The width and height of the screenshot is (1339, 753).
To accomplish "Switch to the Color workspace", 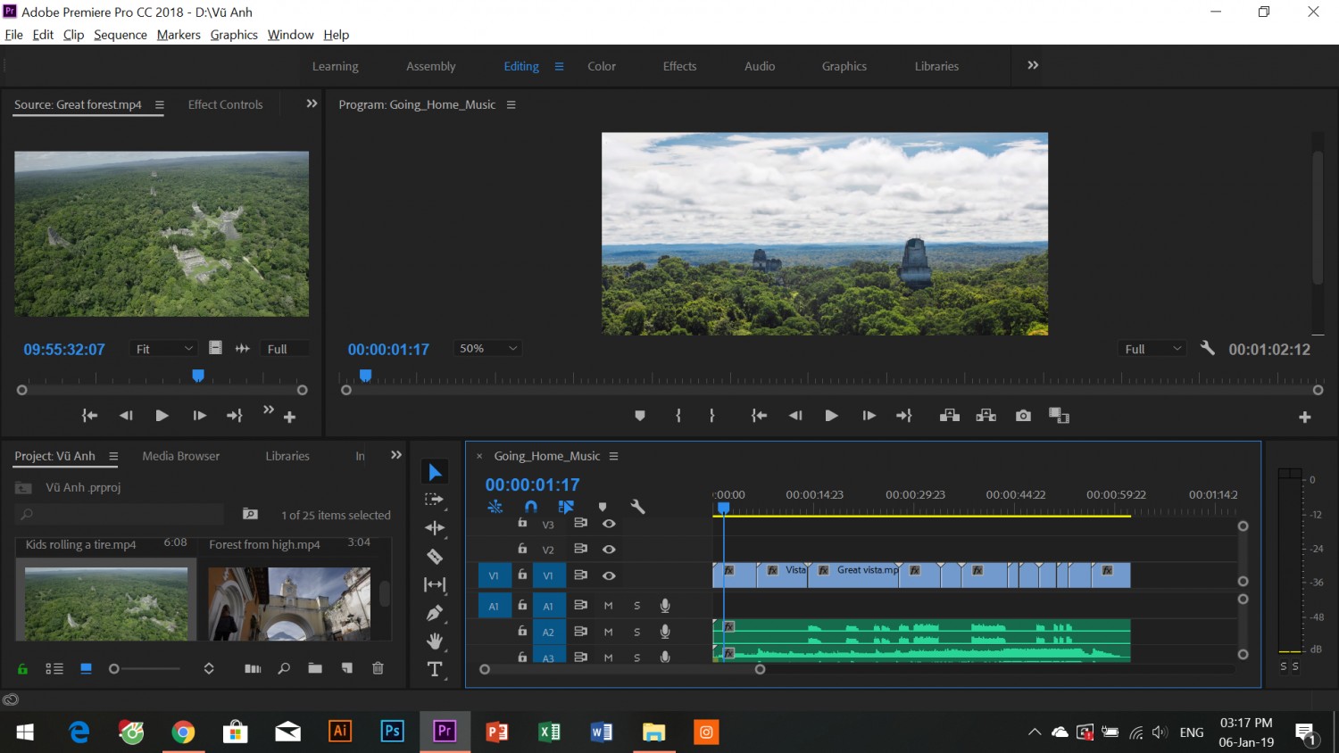I will tap(602, 66).
